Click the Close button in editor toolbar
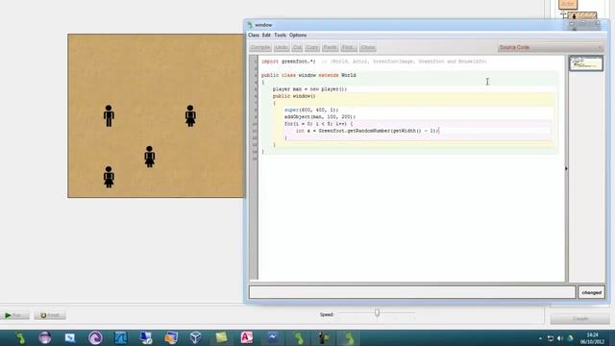 tap(367, 47)
